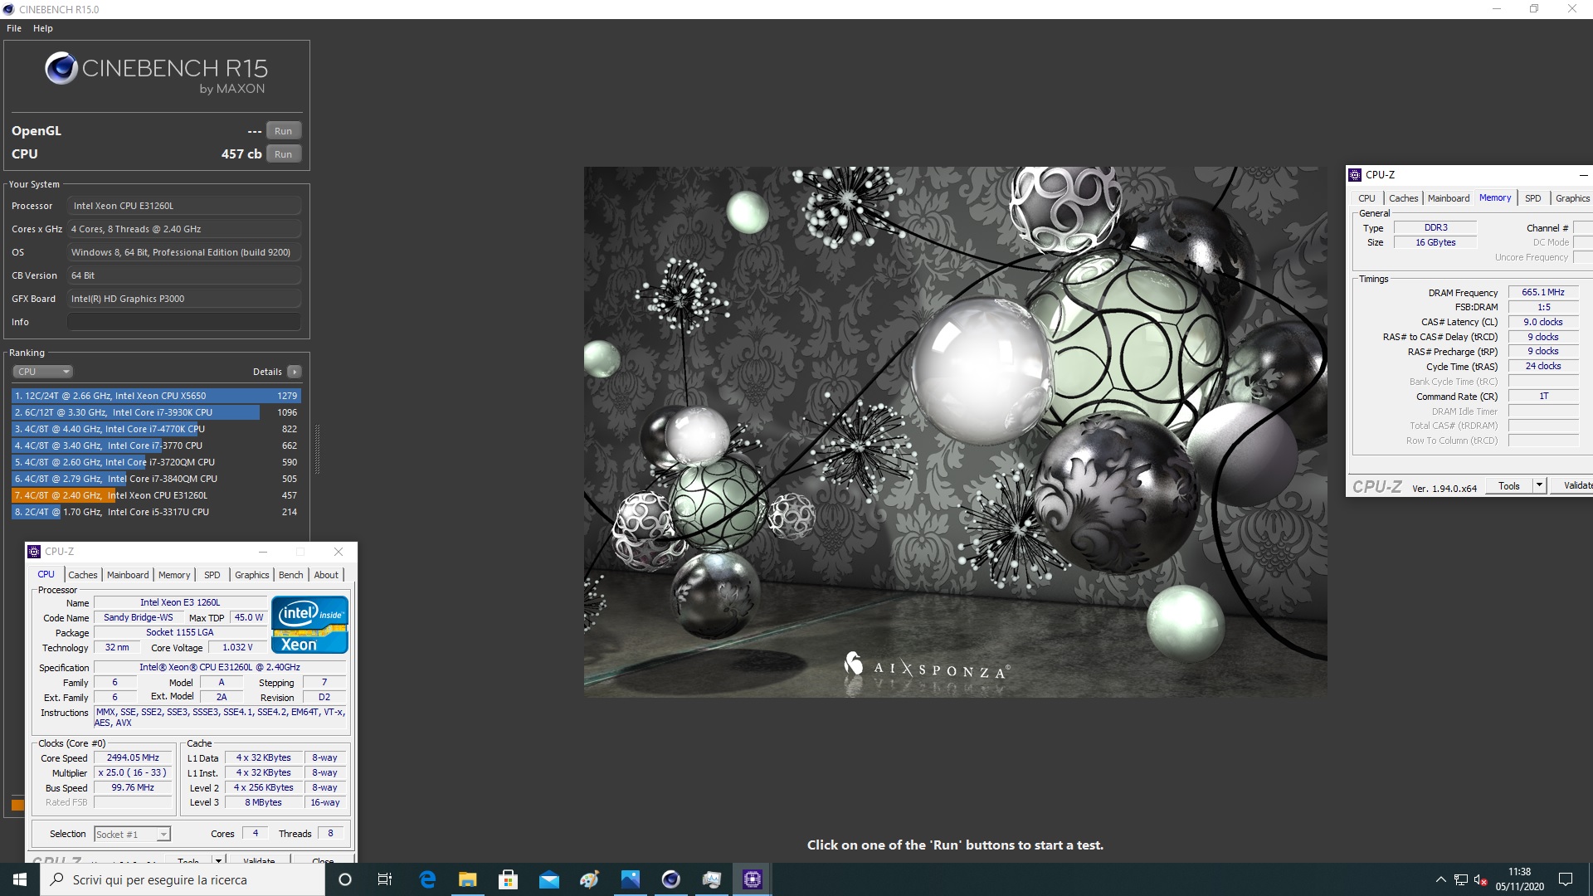Switch to Memory tab in lower CPU-Z
The width and height of the screenshot is (1593, 896).
click(174, 575)
